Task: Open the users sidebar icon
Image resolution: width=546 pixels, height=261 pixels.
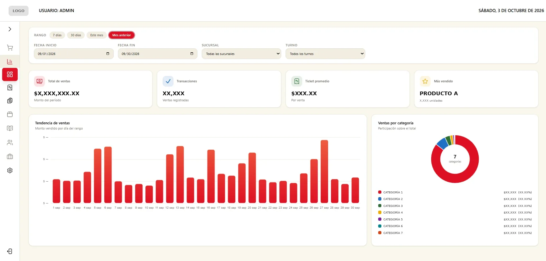Action: [10, 142]
